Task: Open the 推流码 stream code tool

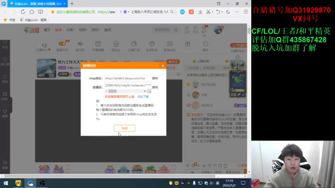Action: tap(80, 46)
